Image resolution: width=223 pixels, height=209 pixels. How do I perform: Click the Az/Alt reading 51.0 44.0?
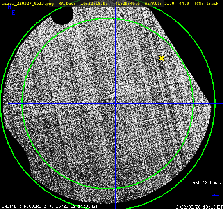(177, 4)
